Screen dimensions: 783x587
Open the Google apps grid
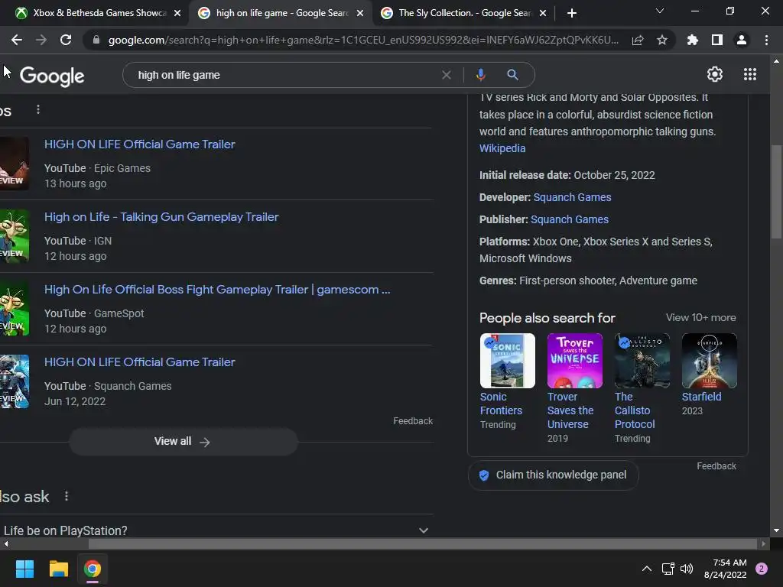point(750,74)
